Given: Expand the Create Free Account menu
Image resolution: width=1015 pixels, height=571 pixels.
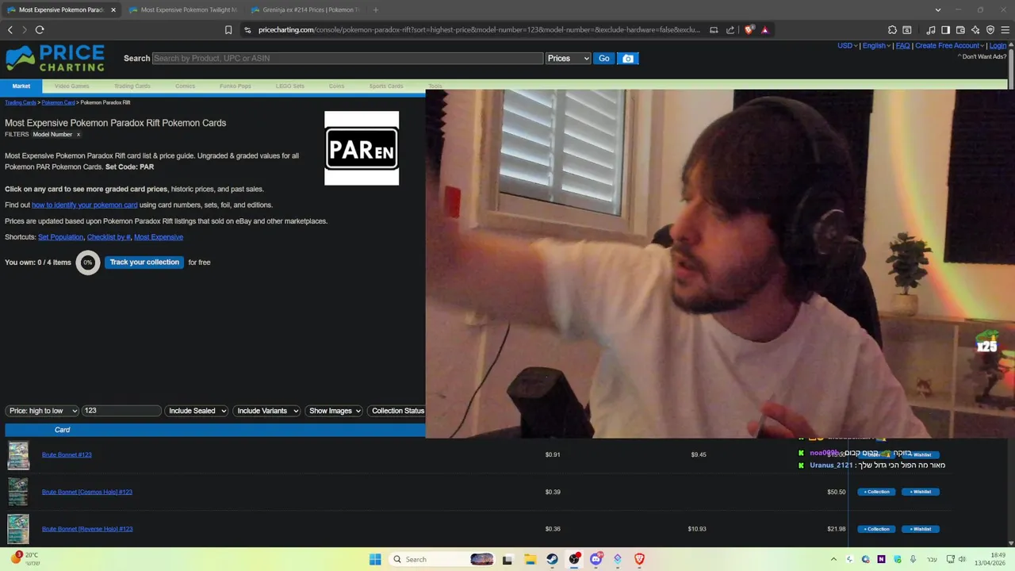Looking at the screenshot, I should click(950, 45).
